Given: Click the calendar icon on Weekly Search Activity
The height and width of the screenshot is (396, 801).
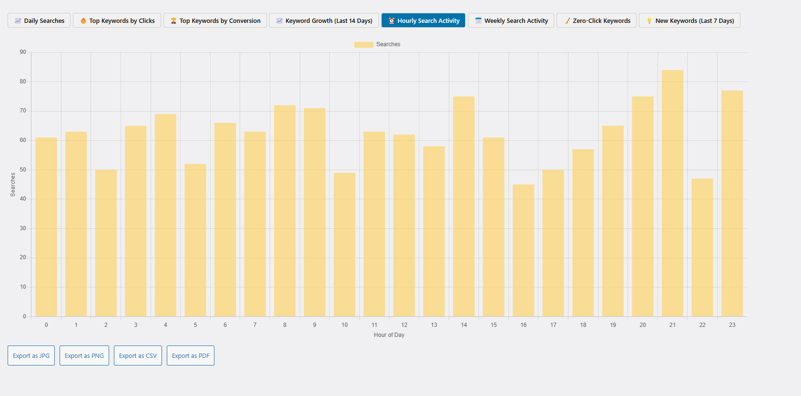Looking at the screenshot, I should (x=478, y=20).
